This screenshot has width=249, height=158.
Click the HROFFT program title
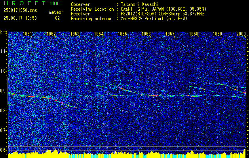click(x=24, y=3)
